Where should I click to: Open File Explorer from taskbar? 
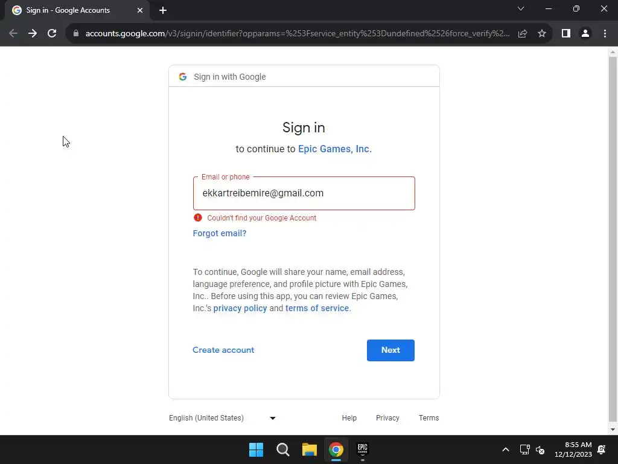point(310,449)
